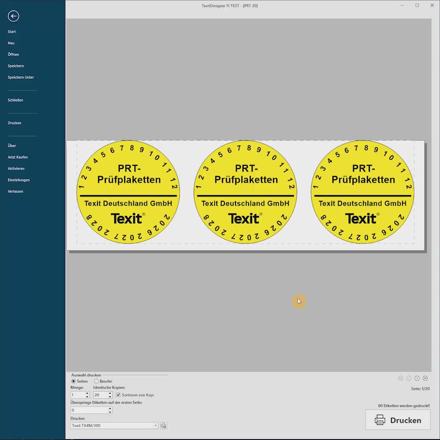The height and width of the screenshot is (440, 440).
Task: Open Einstellungen in the sidebar
Action: (x=18, y=180)
